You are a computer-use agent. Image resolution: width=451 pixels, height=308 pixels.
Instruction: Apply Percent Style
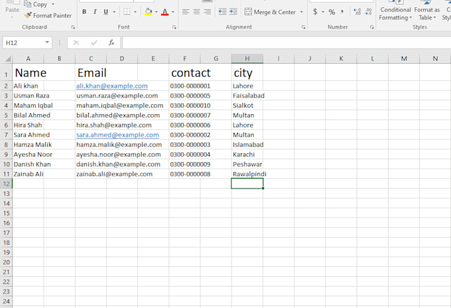pyautogui.click(x=332, y=12)
